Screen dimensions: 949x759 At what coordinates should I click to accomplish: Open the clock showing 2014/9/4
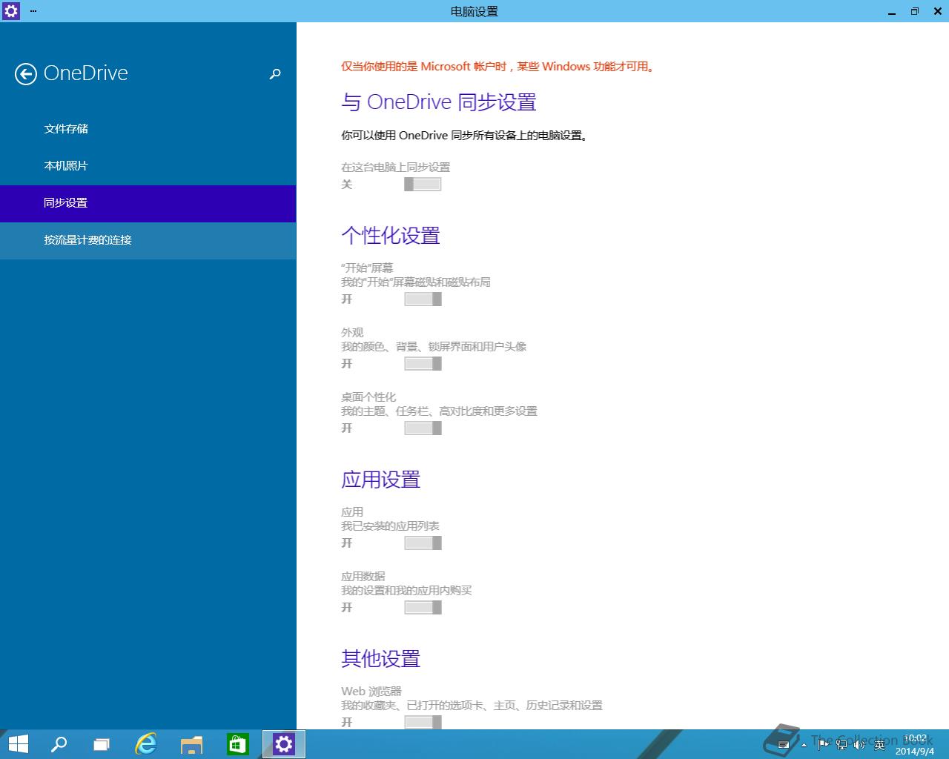915,745
